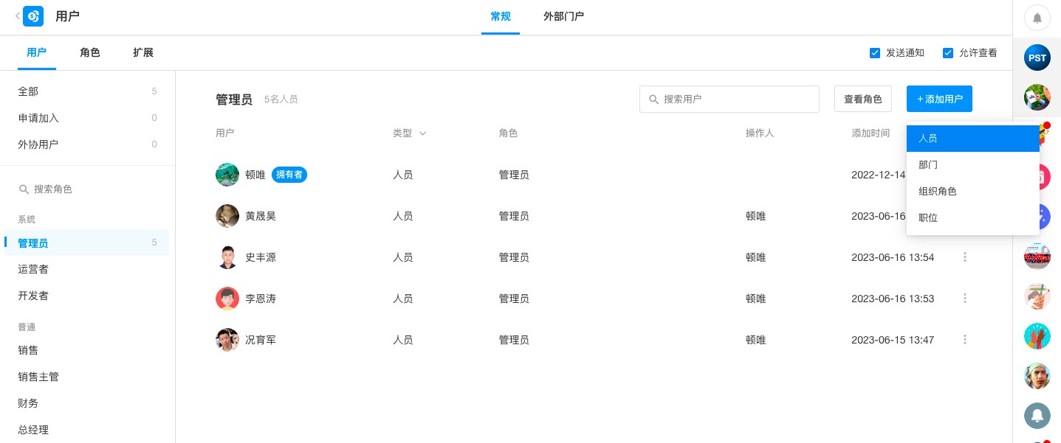Click the blue app logo icon

coord(33,16)
